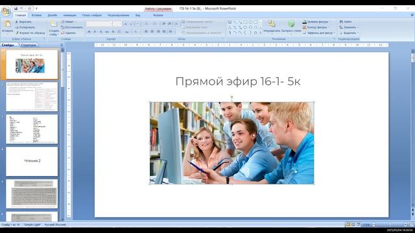Select the triangle shape in gallery
Viewport: 415px width, 233px height.
coord(230,27)
